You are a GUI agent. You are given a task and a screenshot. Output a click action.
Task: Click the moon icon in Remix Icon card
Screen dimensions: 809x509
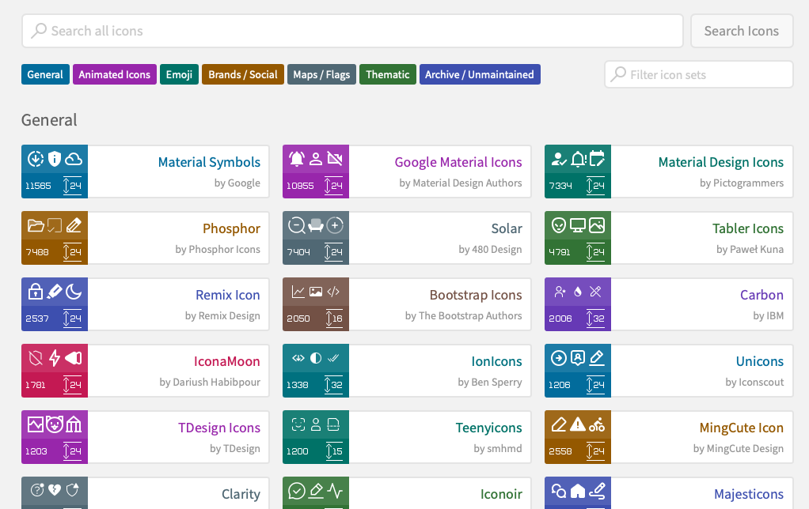click(x=74, y=292)
